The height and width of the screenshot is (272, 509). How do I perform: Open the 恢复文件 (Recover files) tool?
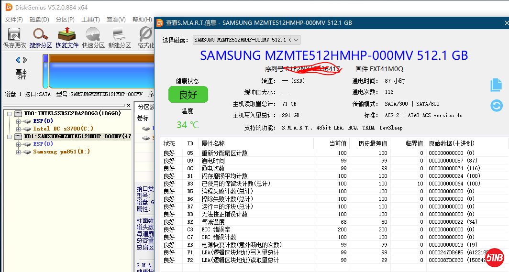pos(67,37)
